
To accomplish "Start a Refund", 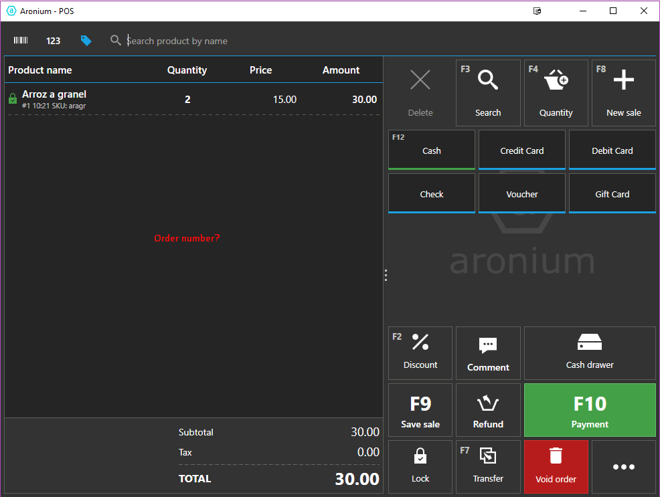I will (488, 410).
